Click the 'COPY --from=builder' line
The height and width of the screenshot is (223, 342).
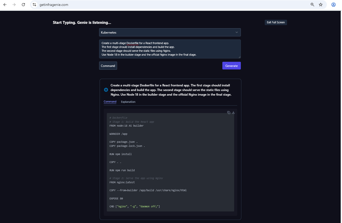coord(148,190)
